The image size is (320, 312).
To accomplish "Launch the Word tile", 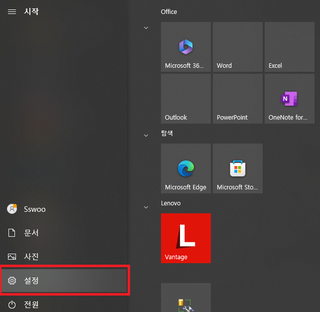I will click(238, 47).
